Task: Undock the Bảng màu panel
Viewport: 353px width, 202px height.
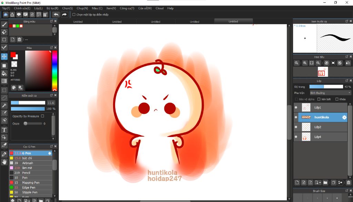Action: point(51,21)
